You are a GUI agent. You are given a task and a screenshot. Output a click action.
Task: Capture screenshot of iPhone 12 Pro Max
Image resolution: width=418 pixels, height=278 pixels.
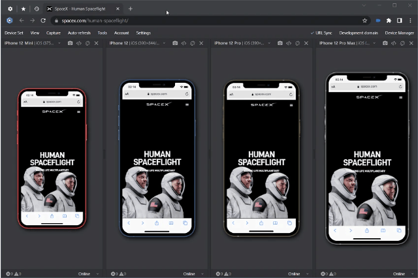click(x=385, y=43)
